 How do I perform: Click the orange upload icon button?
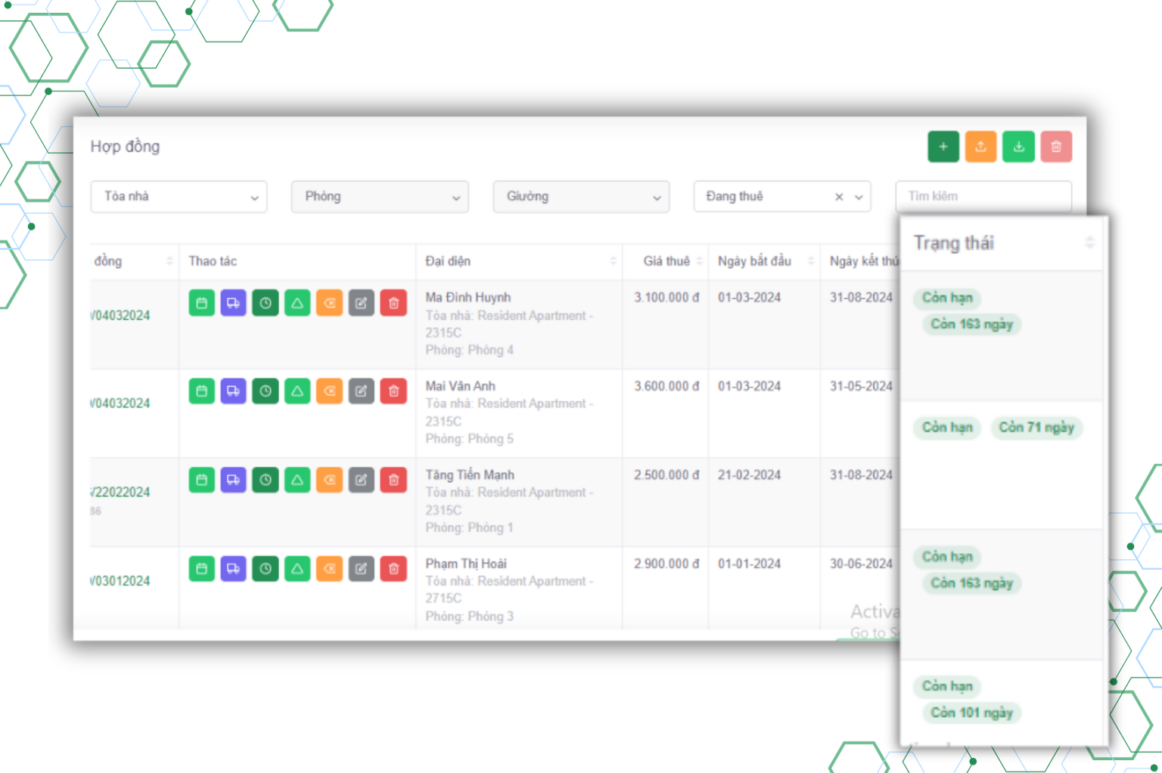click(x=980, y=147)
